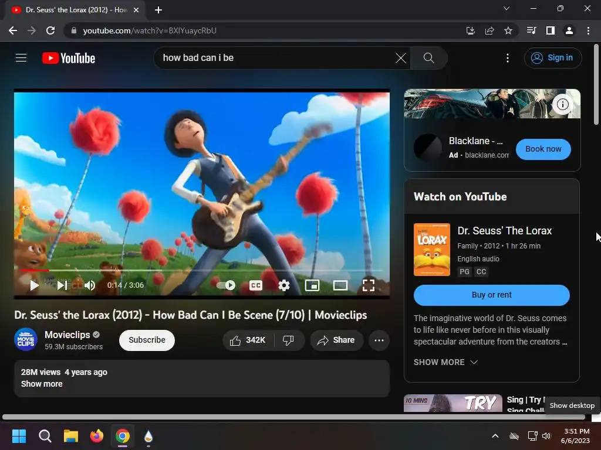This screenshot has height=450, width=601.
Task: Like the video with 342K likes
Action: (x=248, y=340)
